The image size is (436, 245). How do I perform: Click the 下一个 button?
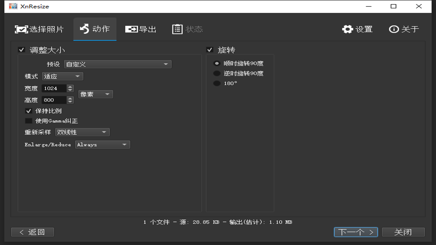(356, 232)
